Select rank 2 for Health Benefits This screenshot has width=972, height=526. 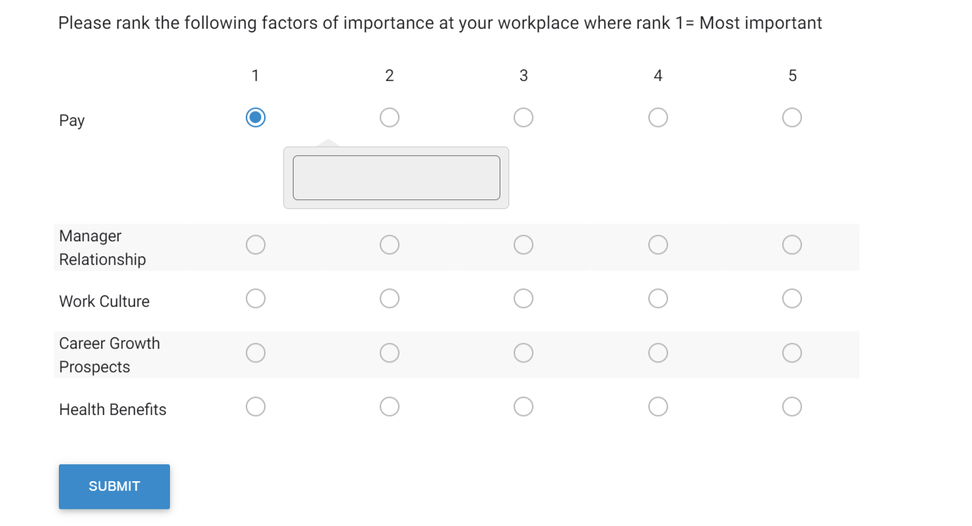pyautogui.click(x=389, y=406)
